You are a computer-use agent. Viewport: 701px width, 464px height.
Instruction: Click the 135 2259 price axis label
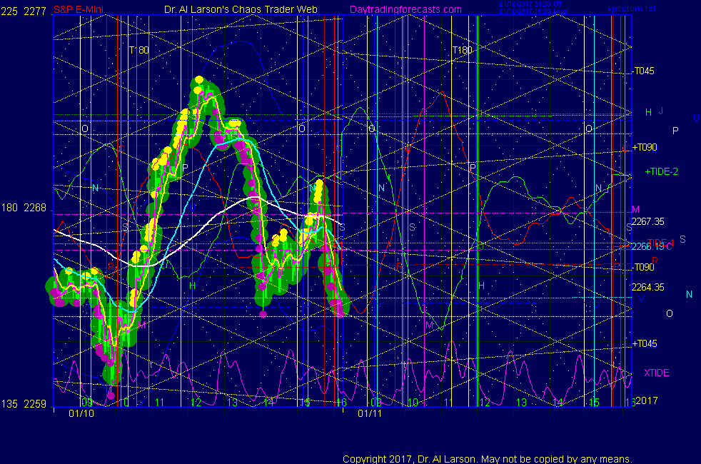(x=24, y=404)
